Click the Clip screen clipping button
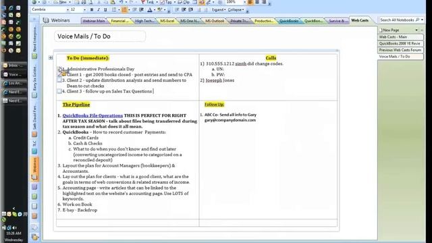Viewport: 432px width, 243px height. click(184, 2)
